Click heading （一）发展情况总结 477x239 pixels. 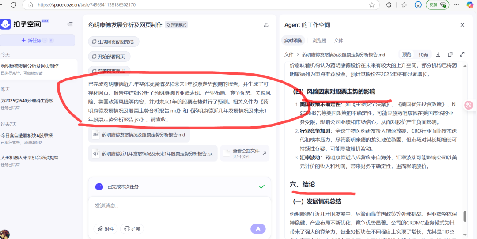coord(316,201)
